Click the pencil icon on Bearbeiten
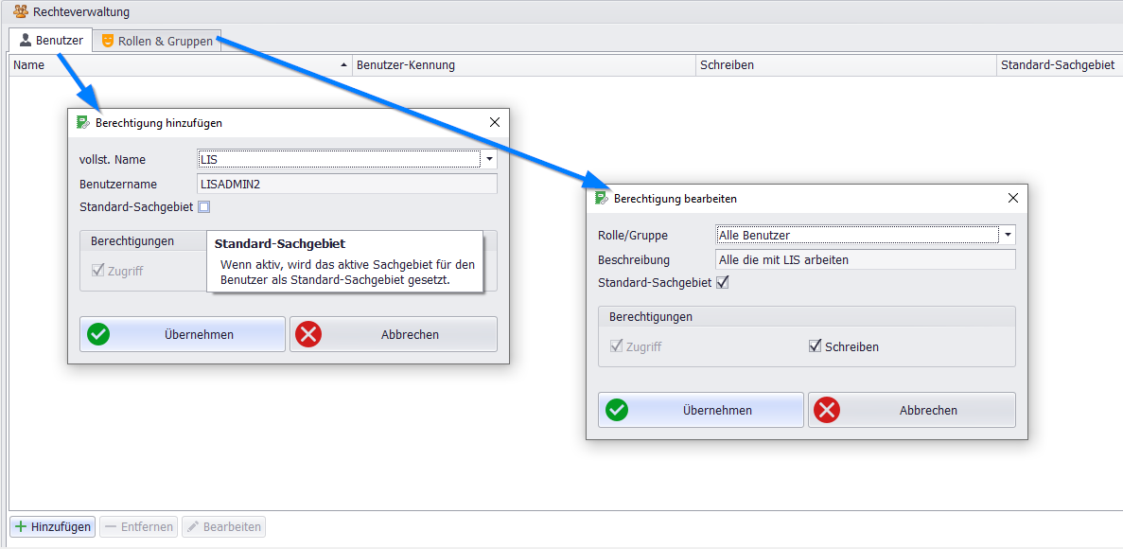 pos(192,526)
